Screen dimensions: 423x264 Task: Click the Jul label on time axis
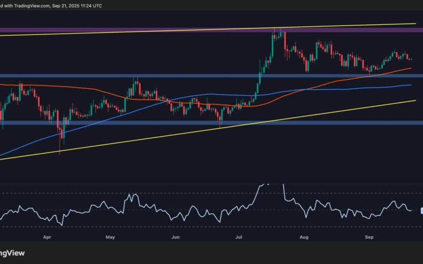coord(240,238)
